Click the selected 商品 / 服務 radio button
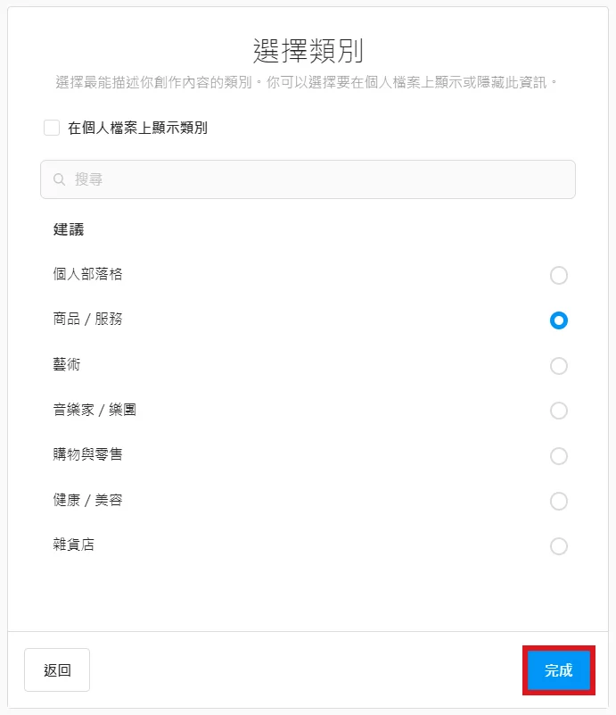 coord(559,320)
